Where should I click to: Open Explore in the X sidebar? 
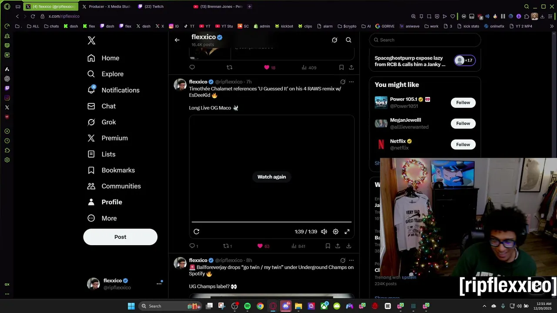coord(106,74)
